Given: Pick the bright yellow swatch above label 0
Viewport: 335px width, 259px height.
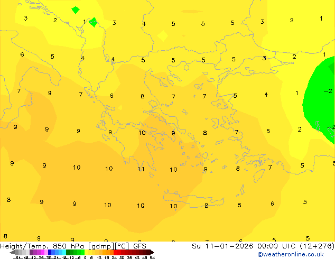Looking at the screenshot, I should pyautogui.click(x=86, y=252).
